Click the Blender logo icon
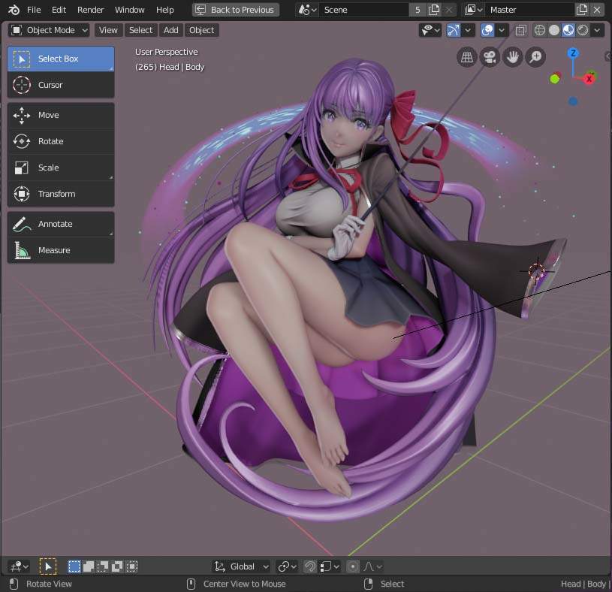Viewport: 612px width, 592px height. [x=14, y=10]
